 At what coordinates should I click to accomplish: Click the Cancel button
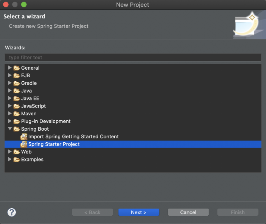188,212
